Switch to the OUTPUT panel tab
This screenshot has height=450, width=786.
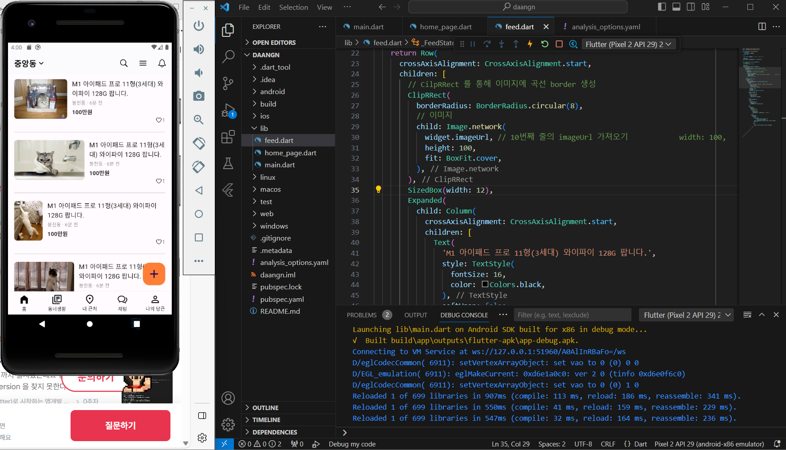click(x=416, y=315)
